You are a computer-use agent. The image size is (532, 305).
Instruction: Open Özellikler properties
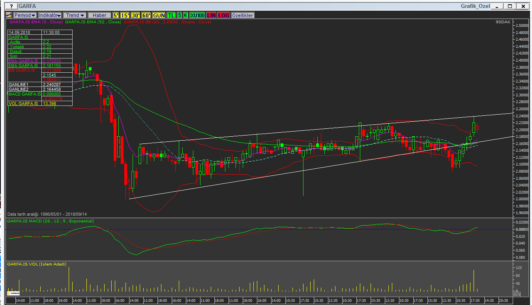point(243,15)
